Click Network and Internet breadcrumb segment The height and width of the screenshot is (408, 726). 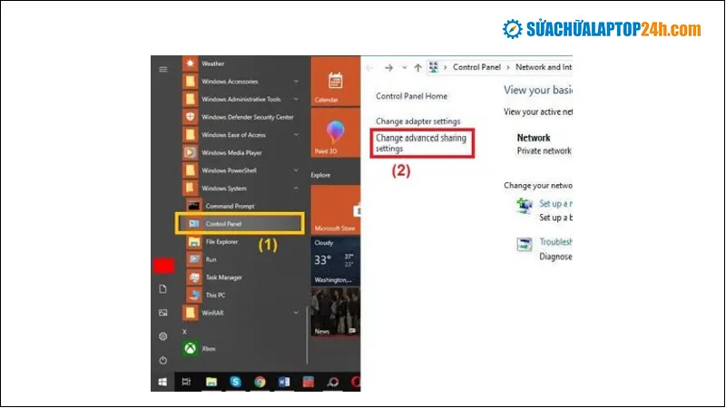(x=544, y=67)
